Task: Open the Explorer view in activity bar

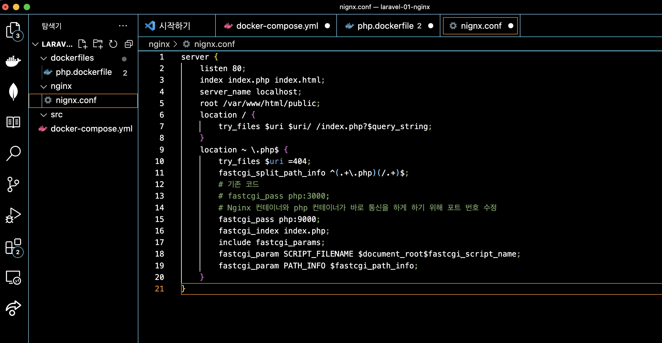Action: coord(13,30)
